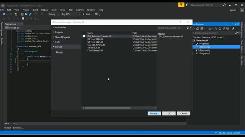245x137 pixels.
Task: Click the Solution Explorer Properties wrench icon
Action: 233,29
